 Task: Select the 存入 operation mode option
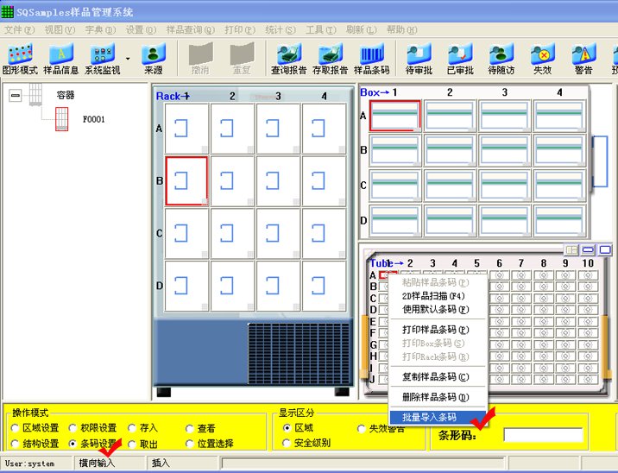pos(132,428)
